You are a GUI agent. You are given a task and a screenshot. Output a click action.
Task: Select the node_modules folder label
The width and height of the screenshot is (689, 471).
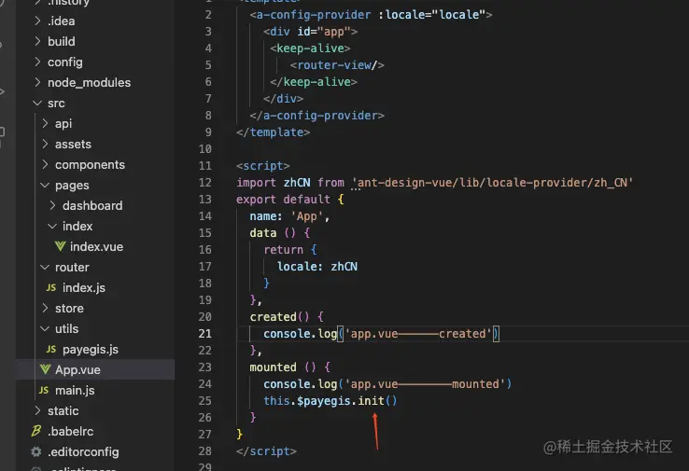pyautogui.click(x=90, y=82)
